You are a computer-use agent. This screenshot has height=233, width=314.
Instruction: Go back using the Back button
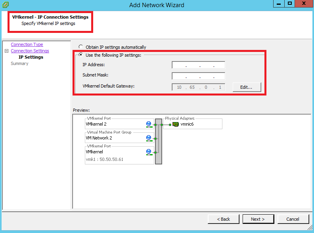(x=224, y=219)
